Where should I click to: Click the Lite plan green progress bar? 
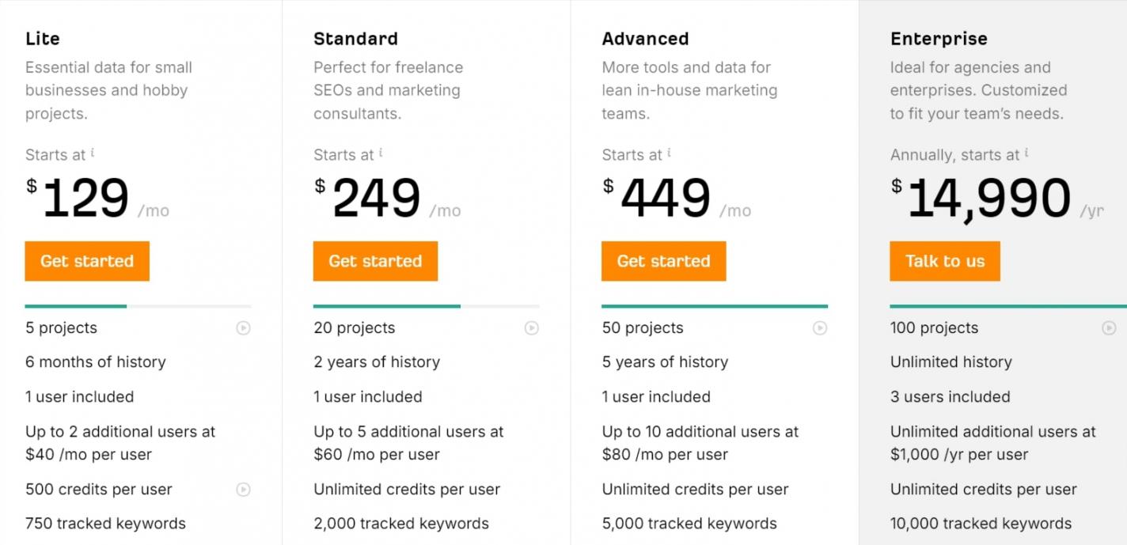pyautogui.click(x=76, y=306)
